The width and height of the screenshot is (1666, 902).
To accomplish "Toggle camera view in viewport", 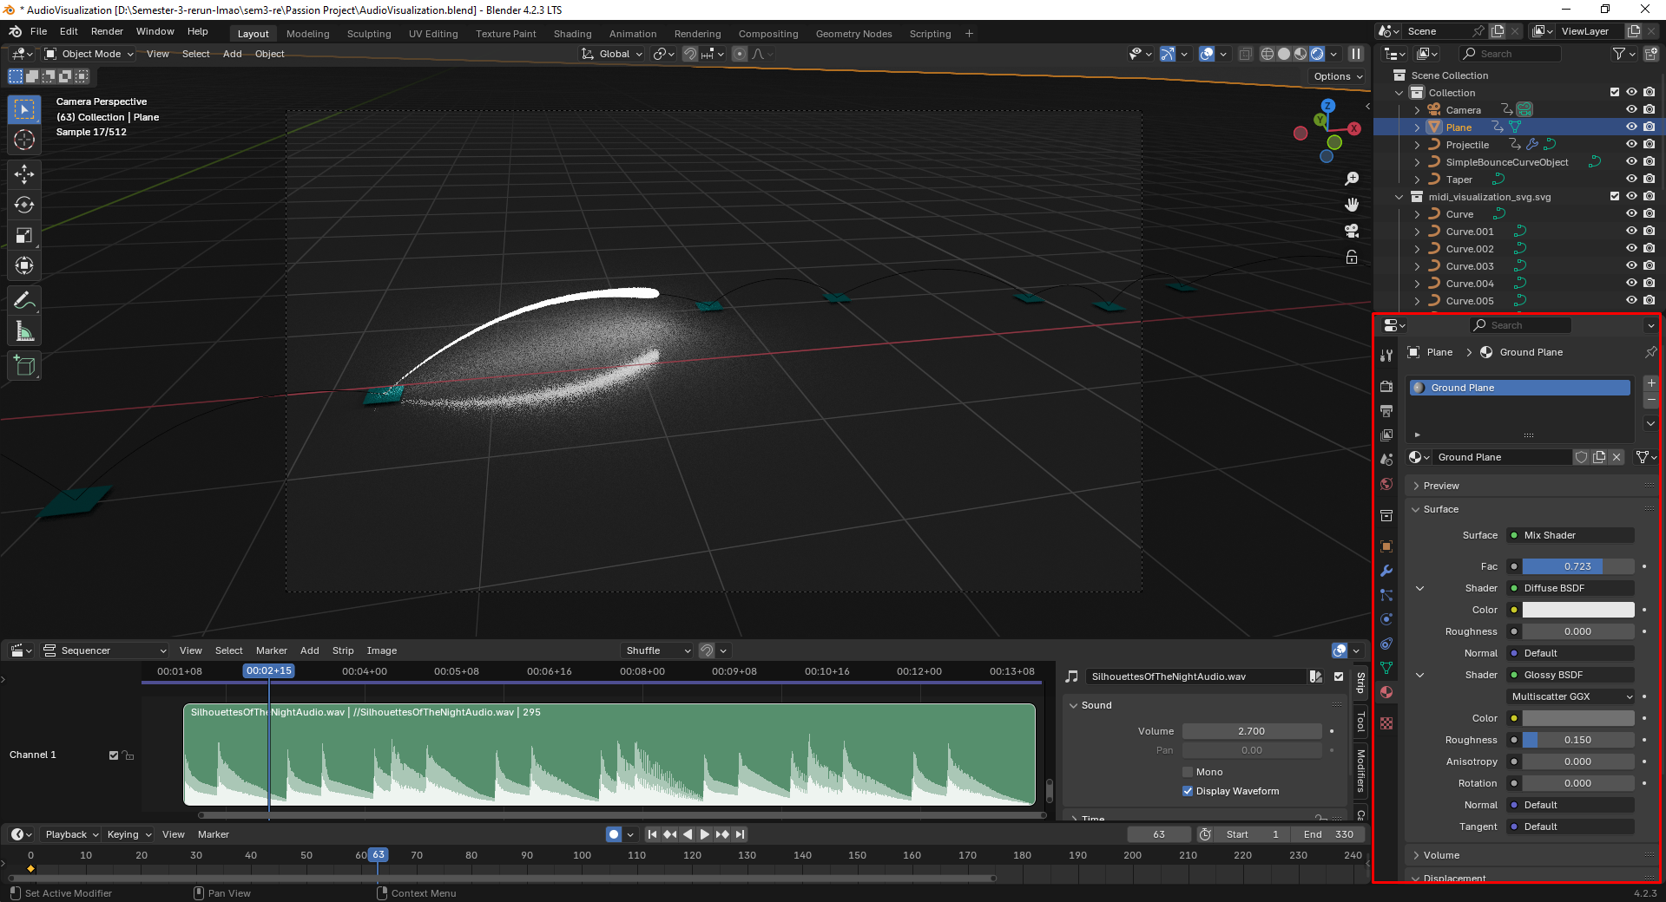I will (x=1352, y=231).
